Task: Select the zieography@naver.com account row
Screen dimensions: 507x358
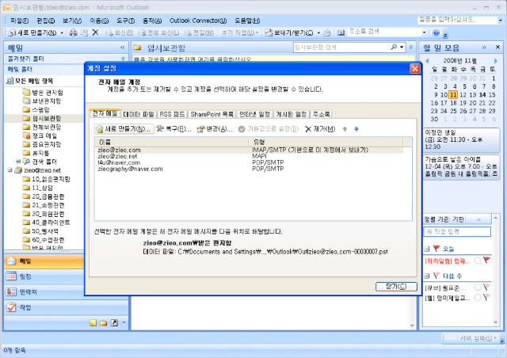Action: pos(250,169)
